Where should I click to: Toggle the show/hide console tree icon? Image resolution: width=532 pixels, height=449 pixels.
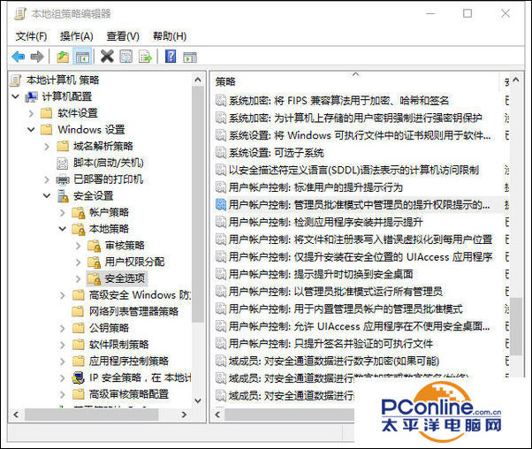point(81,57)
